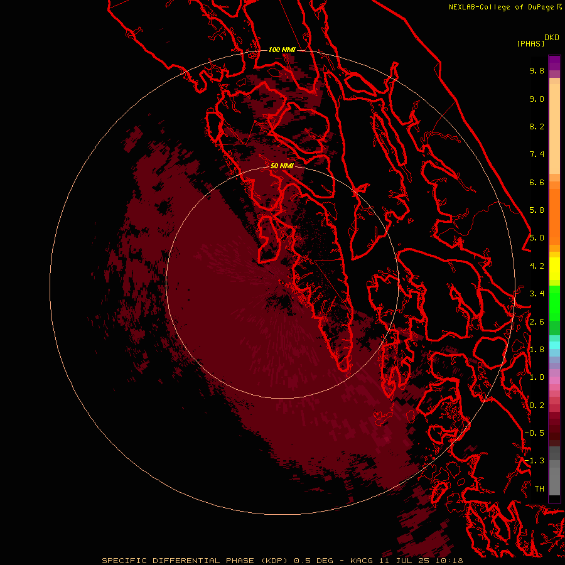This screenshot has width=565, height=565.
Task: Click the gray color bar segment near TH
Action: tap(554, 481)
